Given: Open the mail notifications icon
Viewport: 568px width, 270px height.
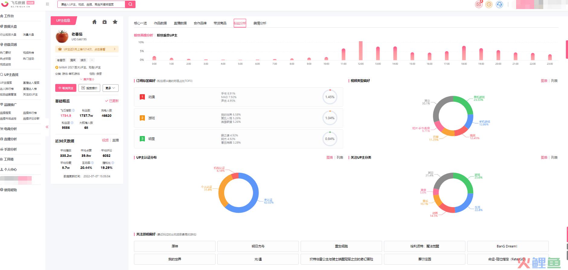Looking at the screenshot, I should point(479,5).
